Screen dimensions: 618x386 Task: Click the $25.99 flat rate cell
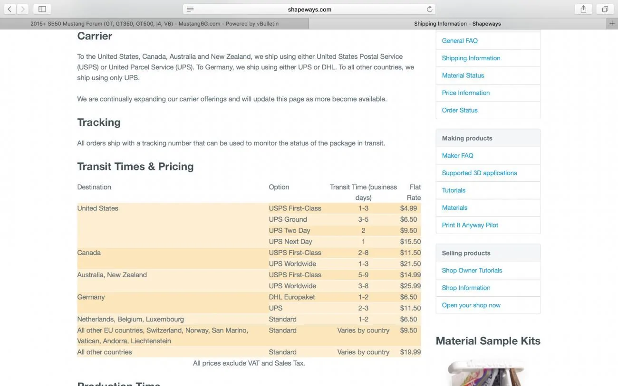[x=410, y=286]
